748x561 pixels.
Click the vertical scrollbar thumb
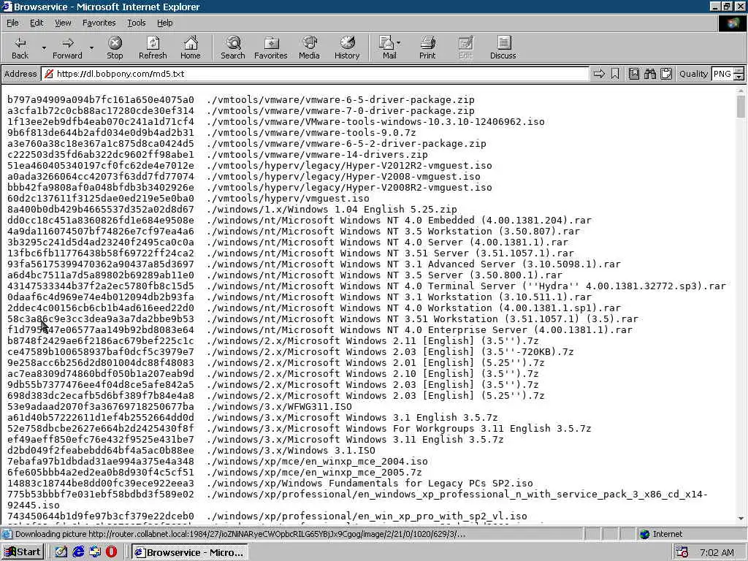tap(741, 106)
